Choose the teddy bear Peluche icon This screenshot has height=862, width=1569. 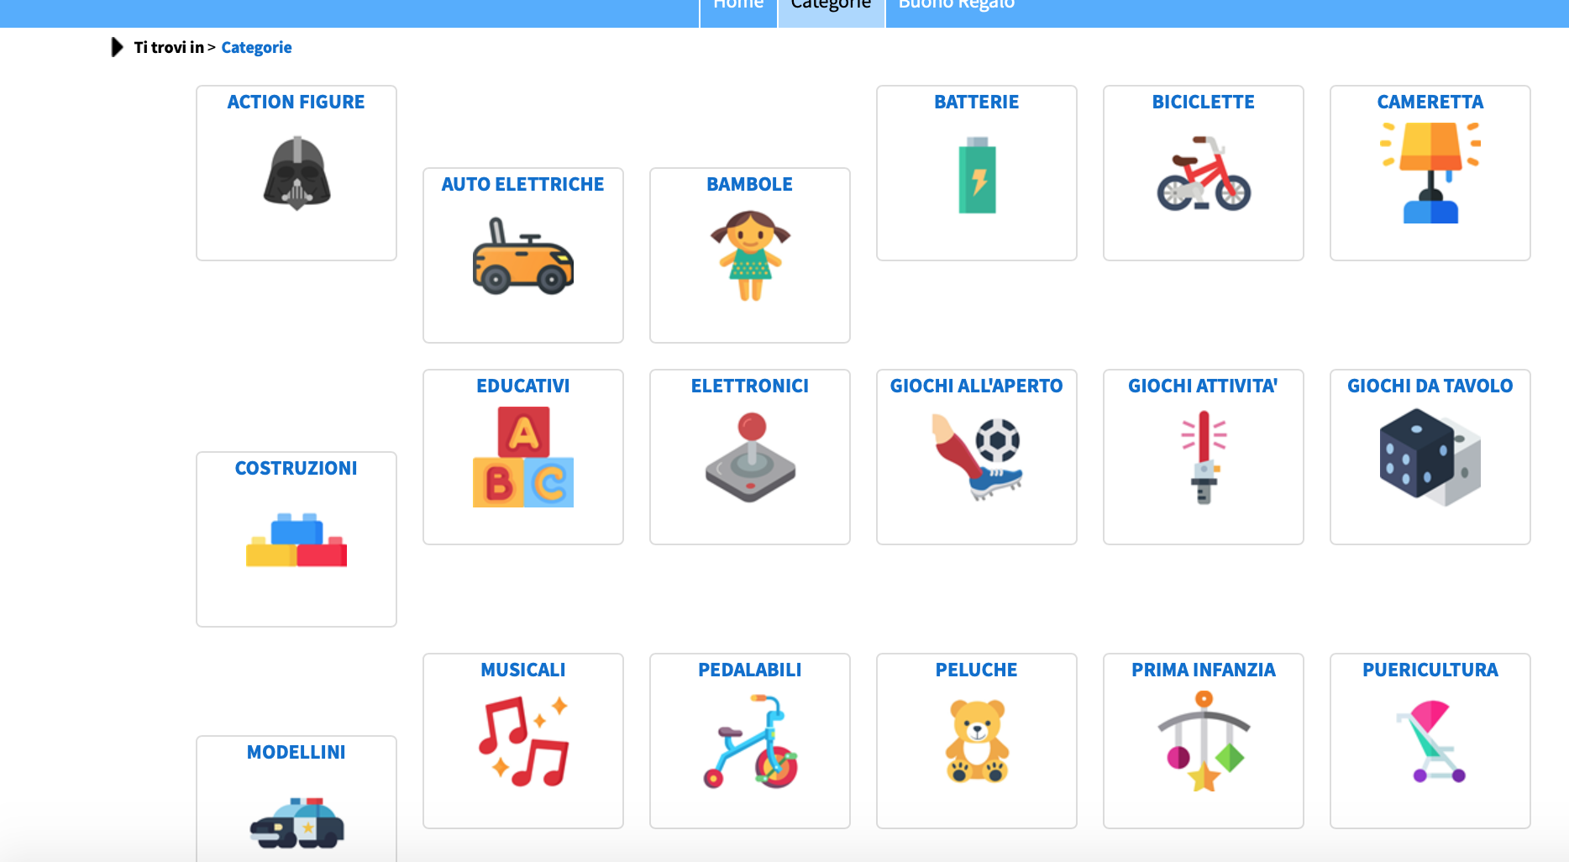point(977,741)
